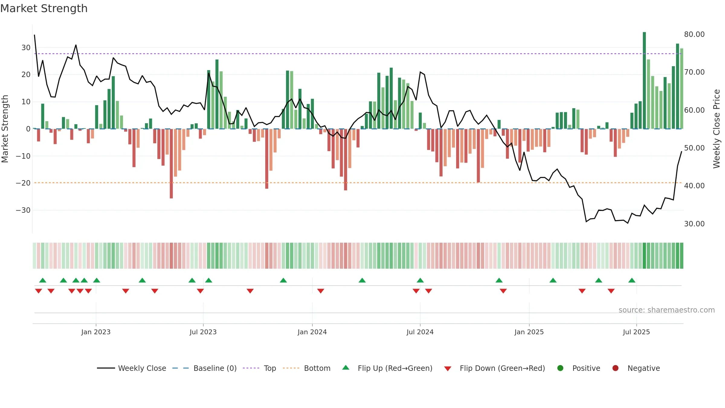
Task: Click the purple dotted Top line sample
Action: click(x=251, y=368)
